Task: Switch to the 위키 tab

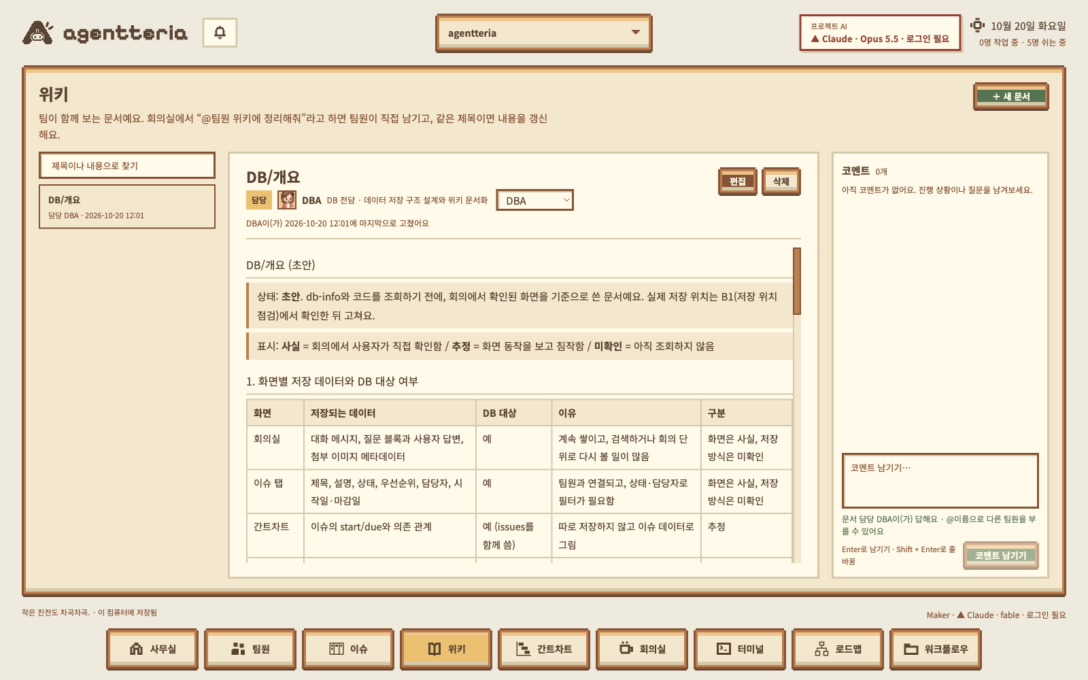Action: pyautogui.click(x=446, y=649)
